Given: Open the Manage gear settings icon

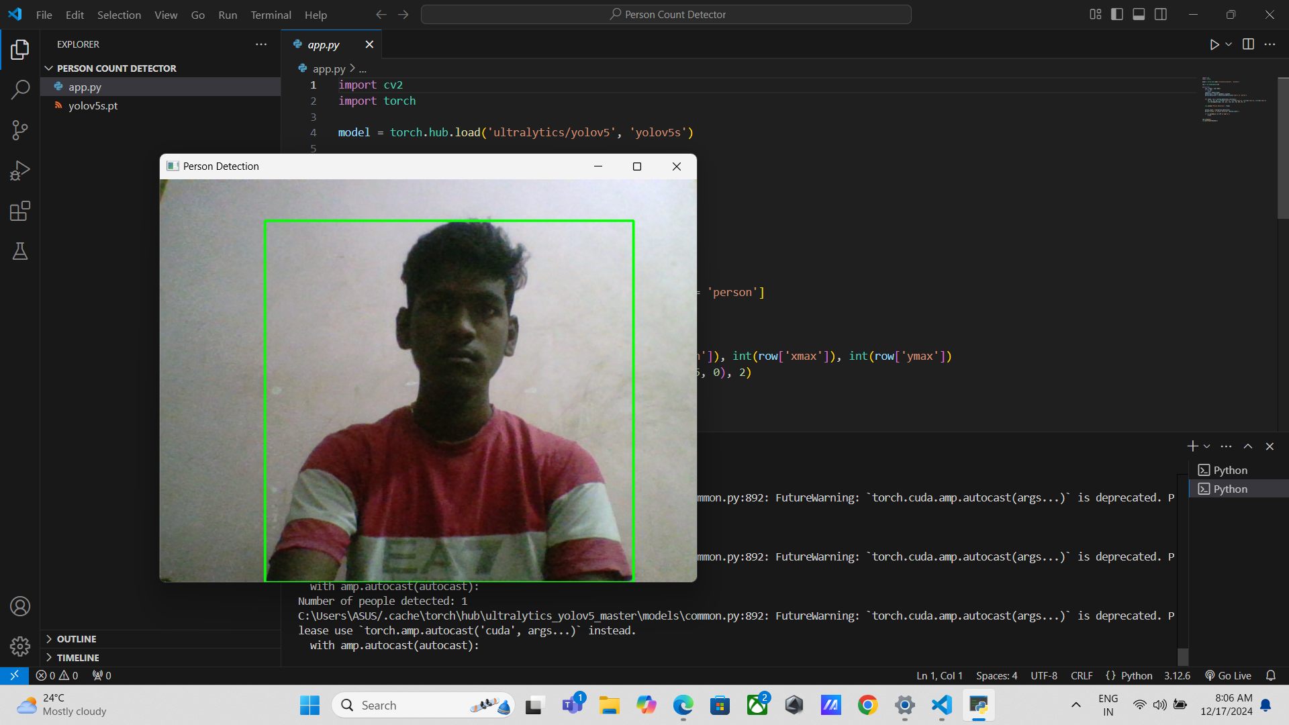Looking at the screenshot, I should 20,646.
